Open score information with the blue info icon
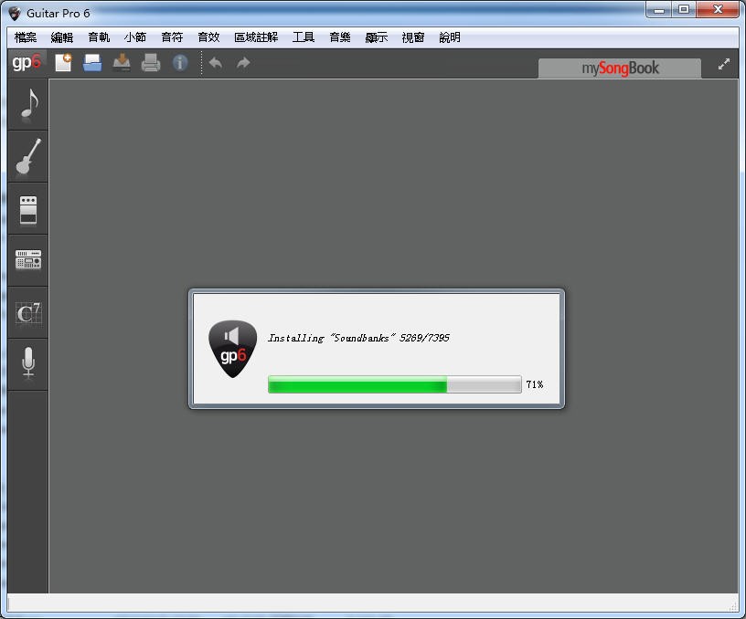Screen dimensions: 746x619 [180, 63]
